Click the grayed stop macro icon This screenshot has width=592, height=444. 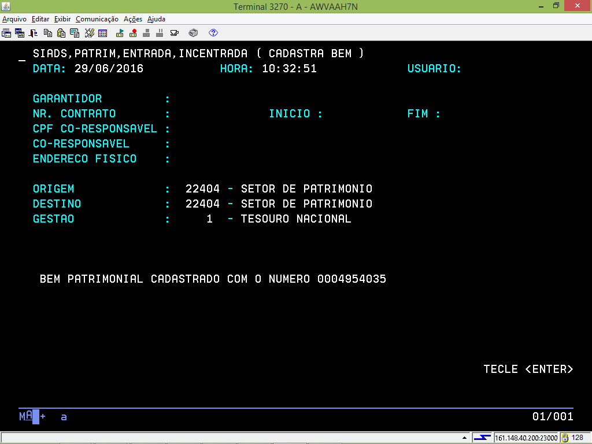[146, 33]
